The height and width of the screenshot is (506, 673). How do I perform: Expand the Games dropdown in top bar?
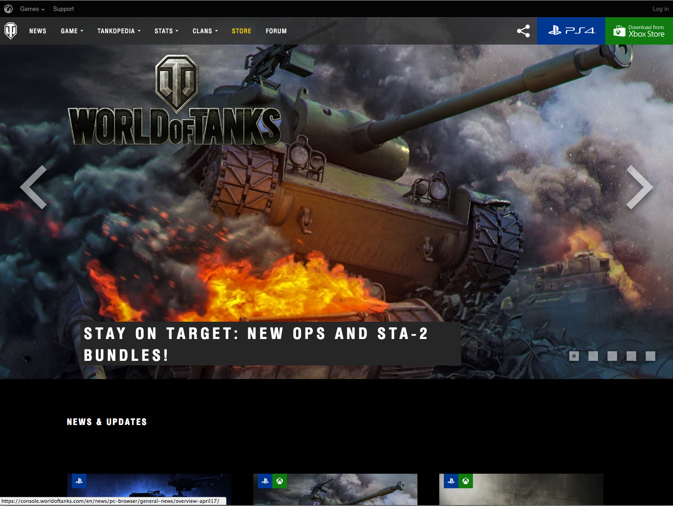[32, 9]
